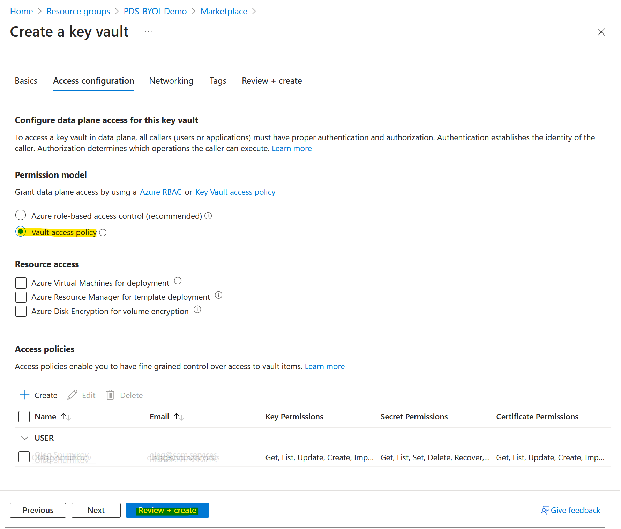Screen dimensions: 621x529
Task: Open the ellipsis menu beside Create a key vault
Action: (x=148, y=31)
